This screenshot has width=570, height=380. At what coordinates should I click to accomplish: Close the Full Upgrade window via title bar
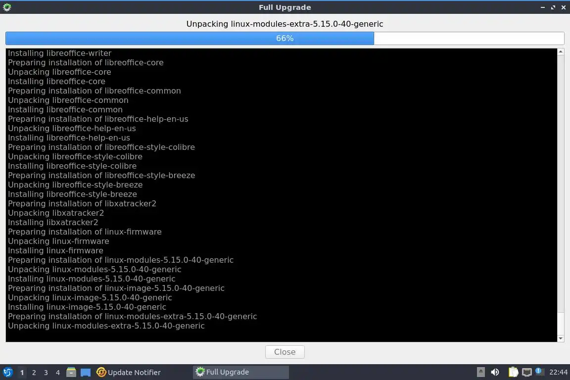[x=564, y=7]
